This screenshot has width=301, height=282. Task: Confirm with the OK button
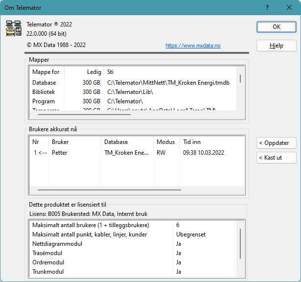pos(277,27)
